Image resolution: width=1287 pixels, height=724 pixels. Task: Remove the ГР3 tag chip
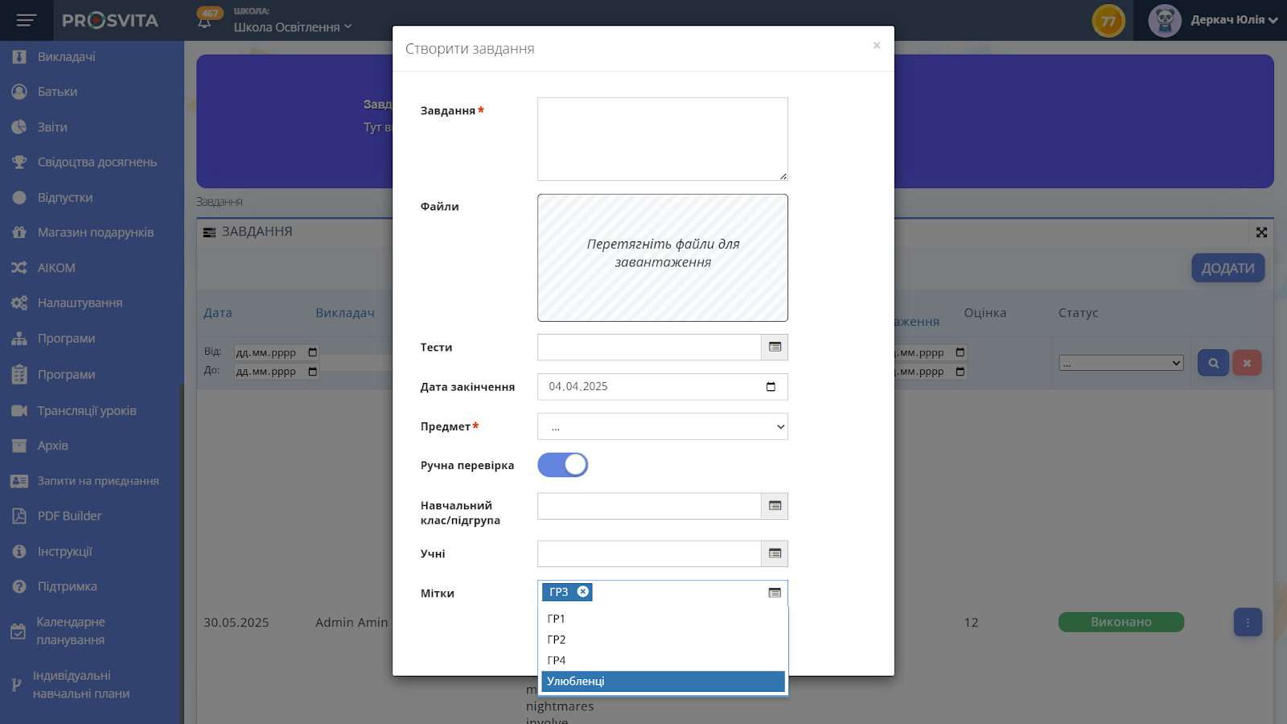pyautogui.click(x=583, y=592)
